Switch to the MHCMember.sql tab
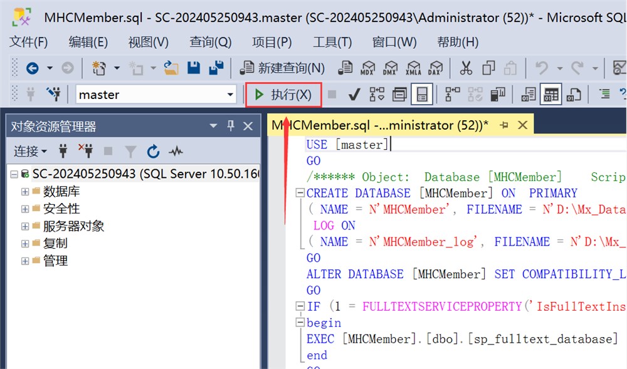This screenshot has width=627, height=369. click(379, 125)
